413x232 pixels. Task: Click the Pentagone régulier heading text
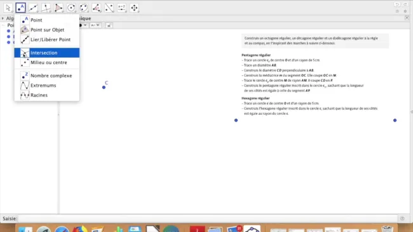256,55
